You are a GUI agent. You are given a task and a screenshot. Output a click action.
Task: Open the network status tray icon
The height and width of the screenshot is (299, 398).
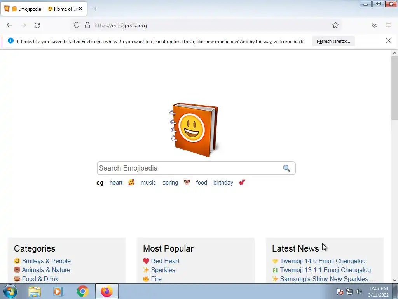point(349,292)
